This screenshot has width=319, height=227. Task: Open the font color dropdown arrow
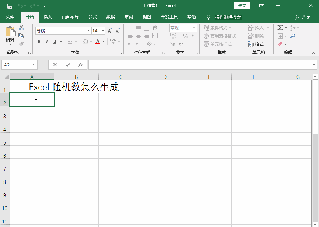click(x=104, y=42)
